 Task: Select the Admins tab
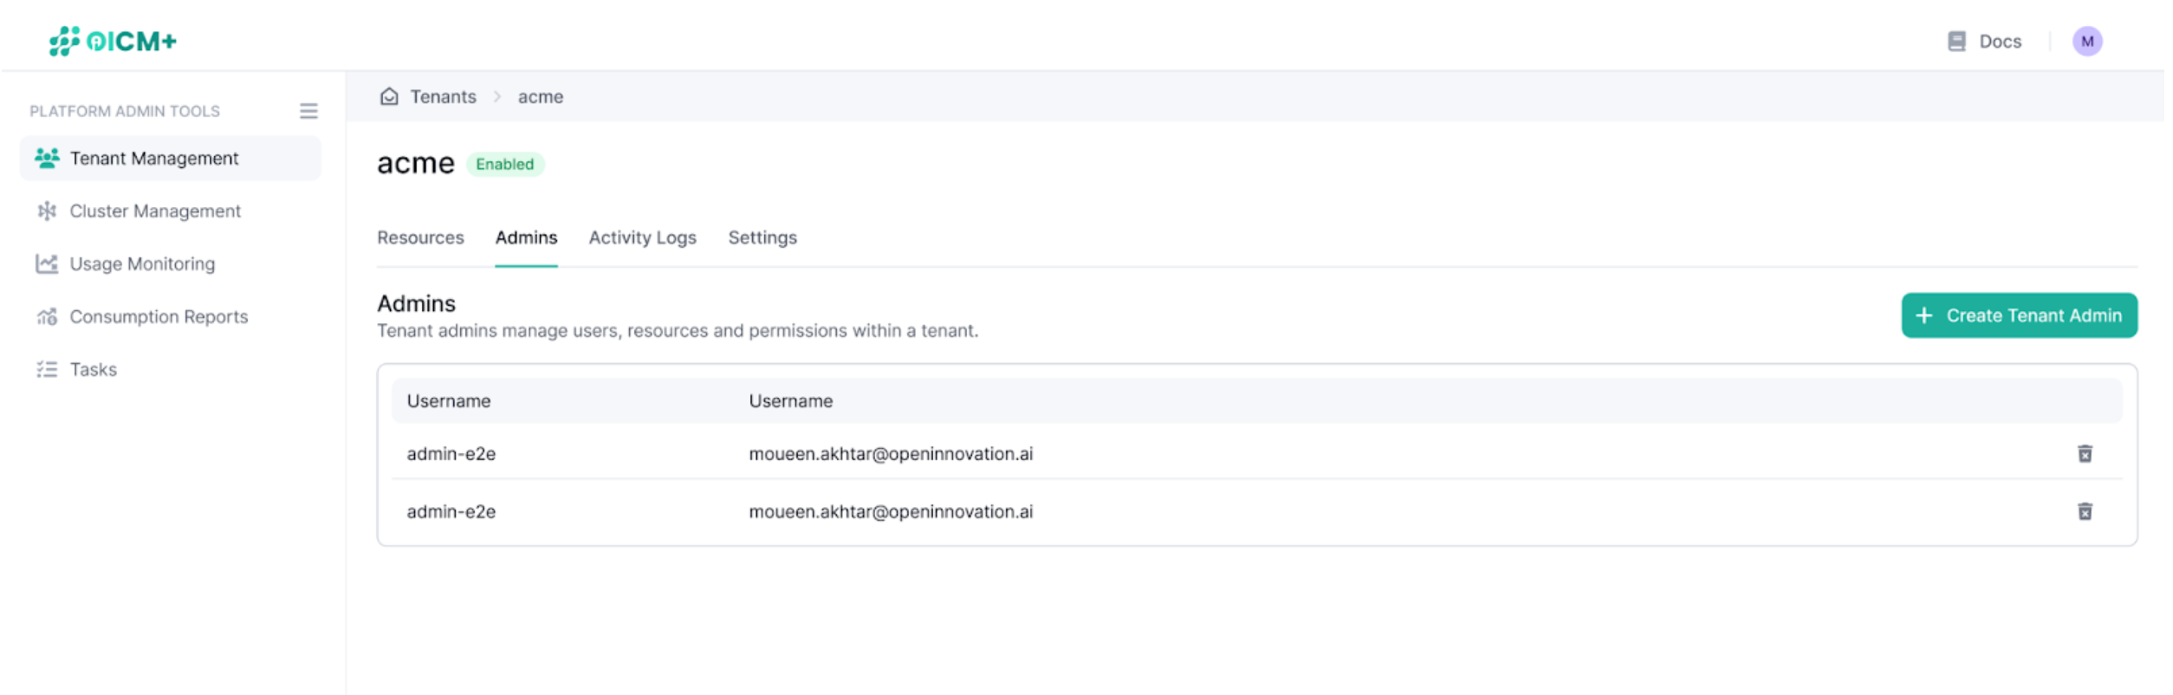coord(526,237)
